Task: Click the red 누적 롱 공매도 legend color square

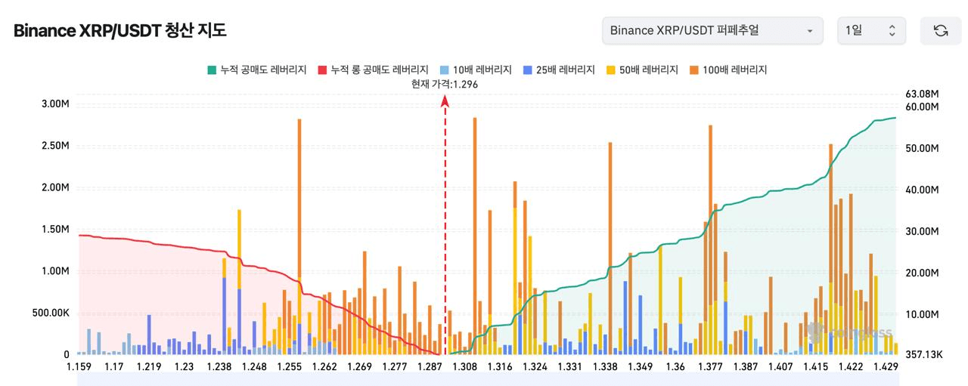Action: coord(322,70)
